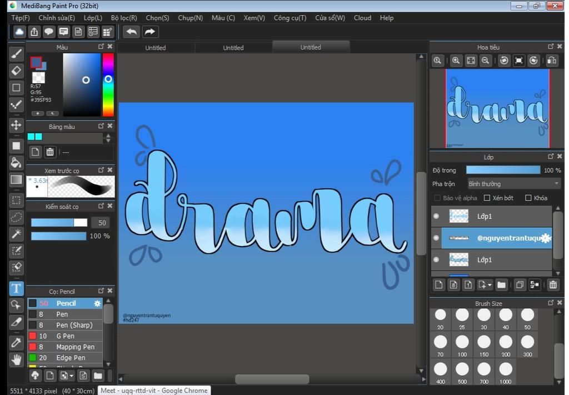Open the Chỉnh sửa(E) menu
Screen dimensions: 569x395
coord(57,18)
